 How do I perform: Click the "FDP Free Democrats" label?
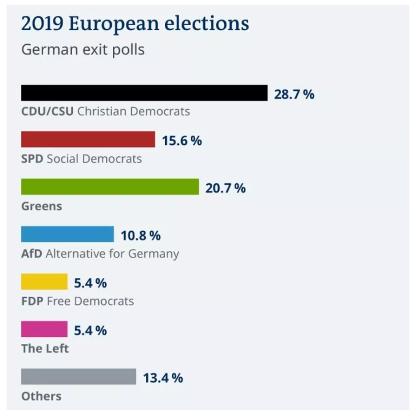tap(77, 301)
